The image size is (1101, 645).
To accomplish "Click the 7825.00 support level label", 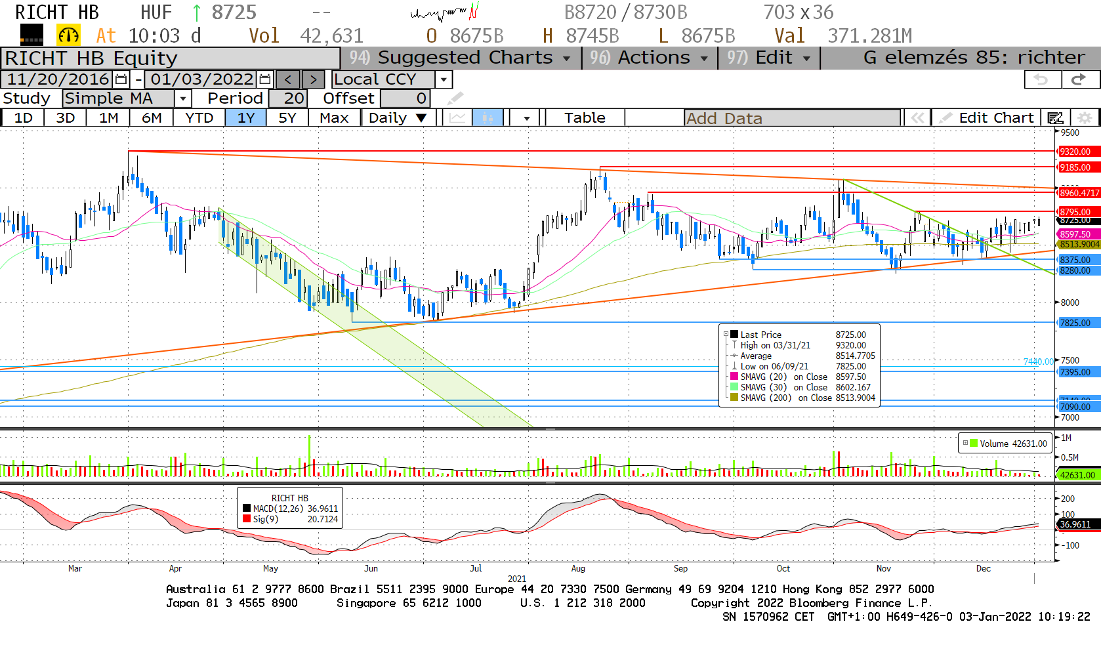I will pos(1077,323).
